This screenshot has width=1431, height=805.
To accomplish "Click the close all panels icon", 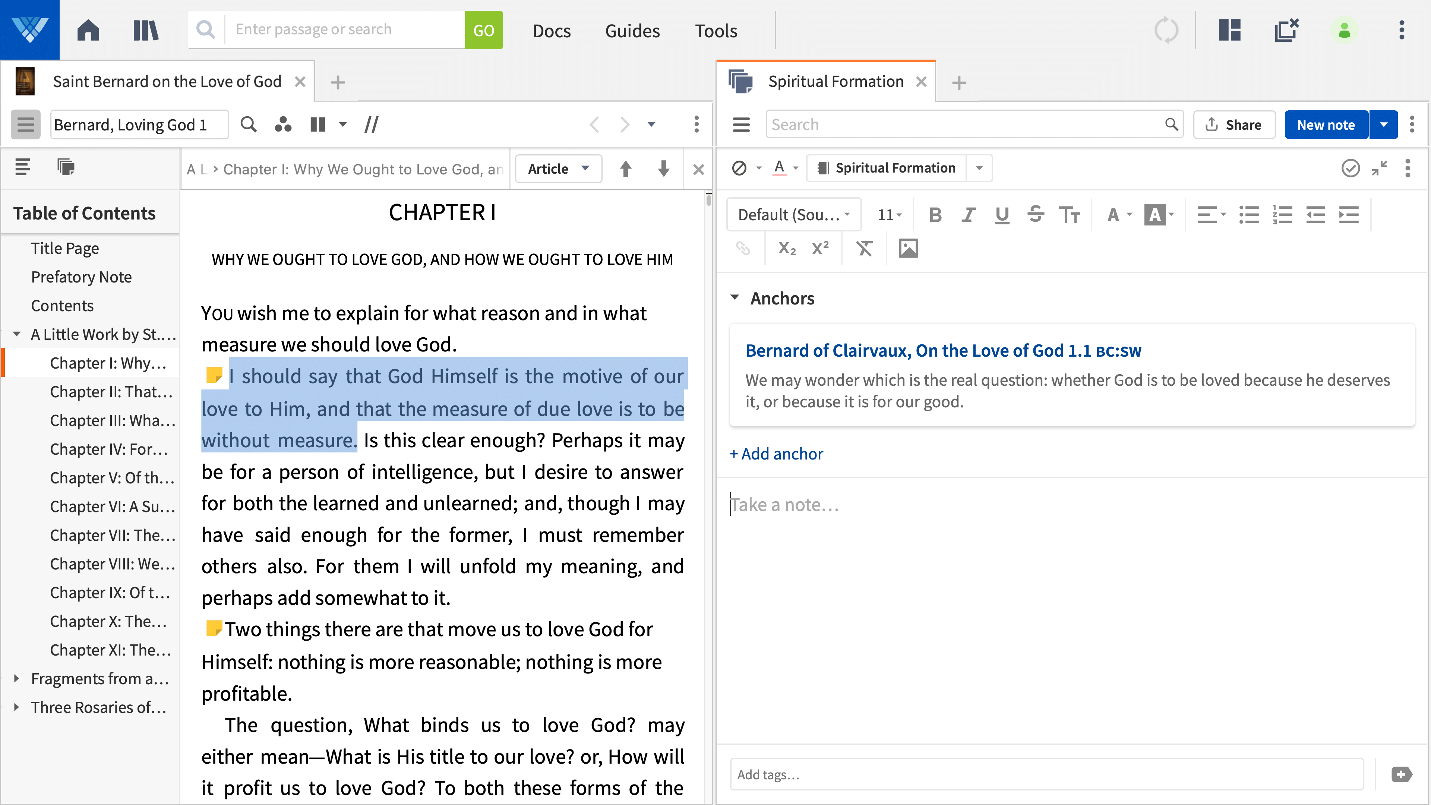I will pos(1286,30).
